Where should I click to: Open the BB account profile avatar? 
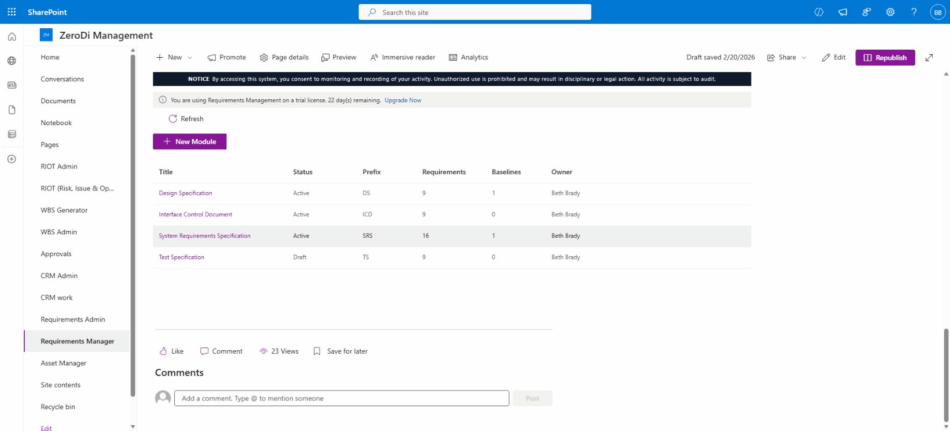(938, 12)
